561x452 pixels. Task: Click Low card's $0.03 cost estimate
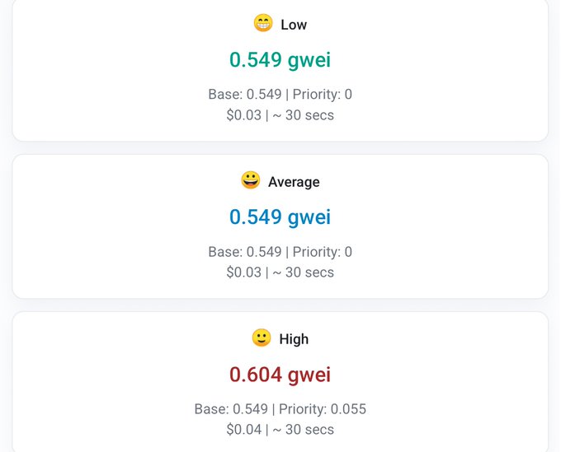(243, 115)
